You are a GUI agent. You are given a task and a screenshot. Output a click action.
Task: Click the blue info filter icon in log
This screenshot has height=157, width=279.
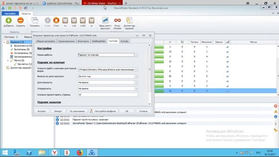pyautogui.click(x=276, y=117)
